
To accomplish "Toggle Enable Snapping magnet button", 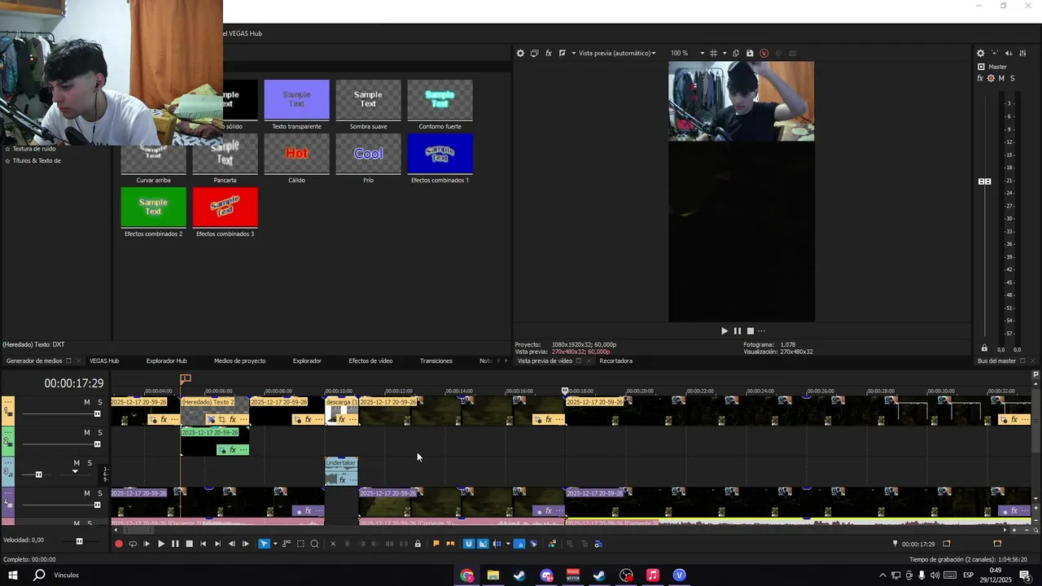I will [468, 544].
